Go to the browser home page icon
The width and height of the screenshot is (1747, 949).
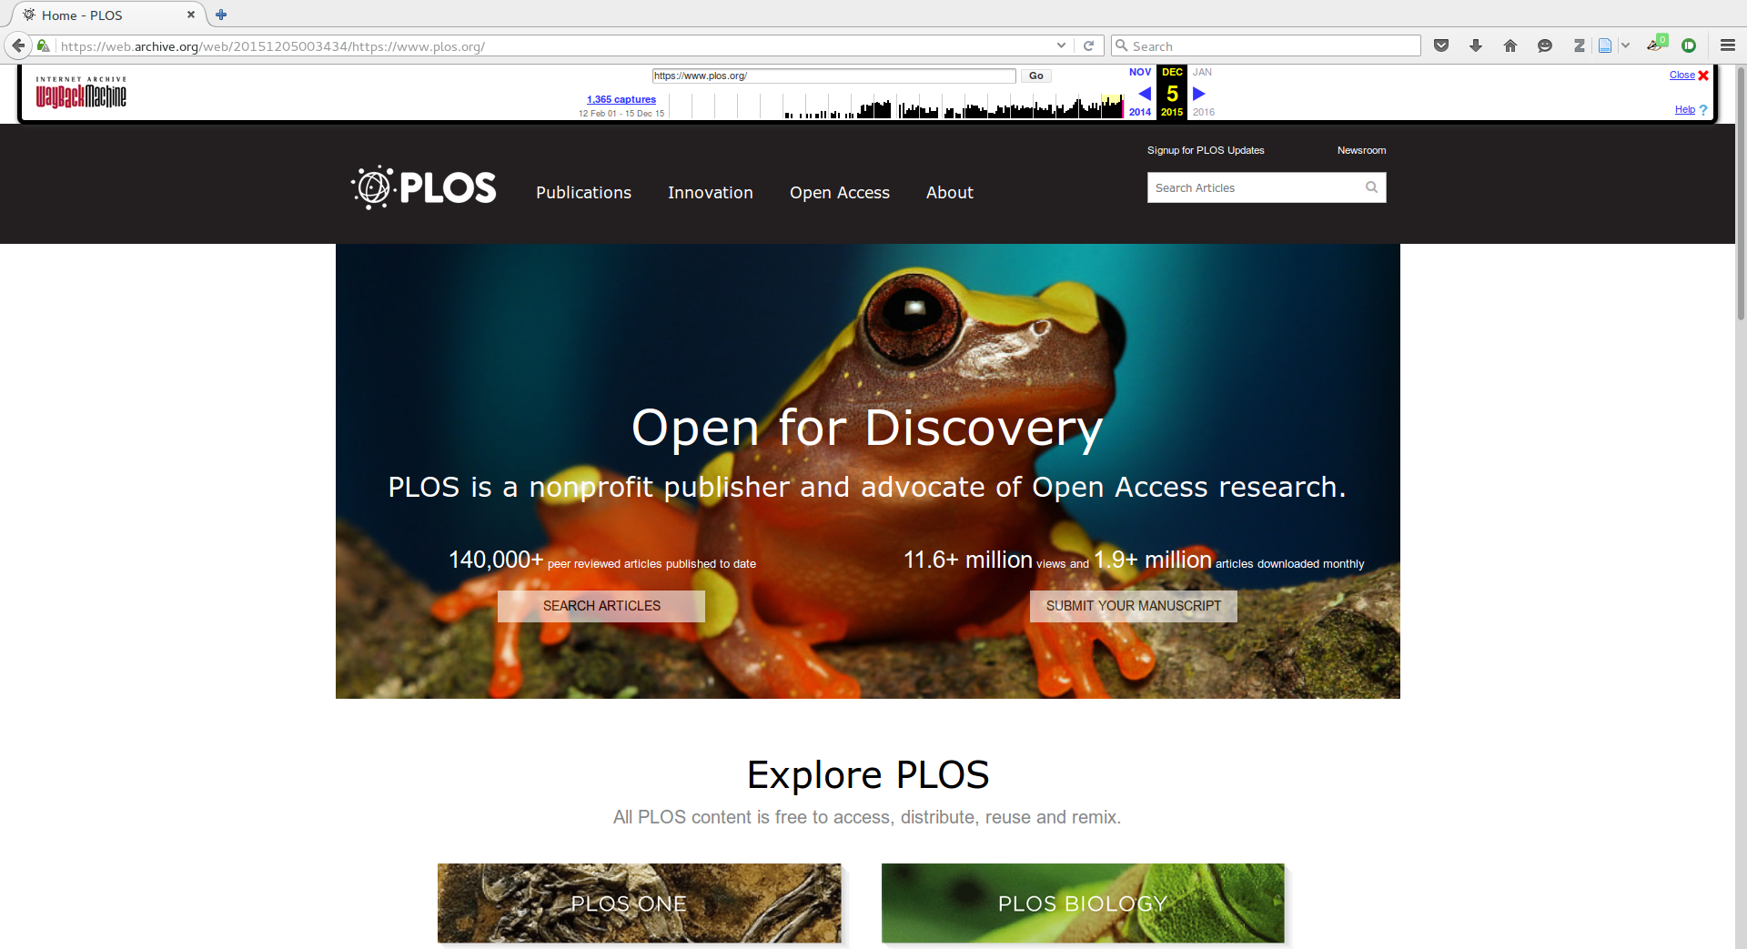click(1510, 45)
